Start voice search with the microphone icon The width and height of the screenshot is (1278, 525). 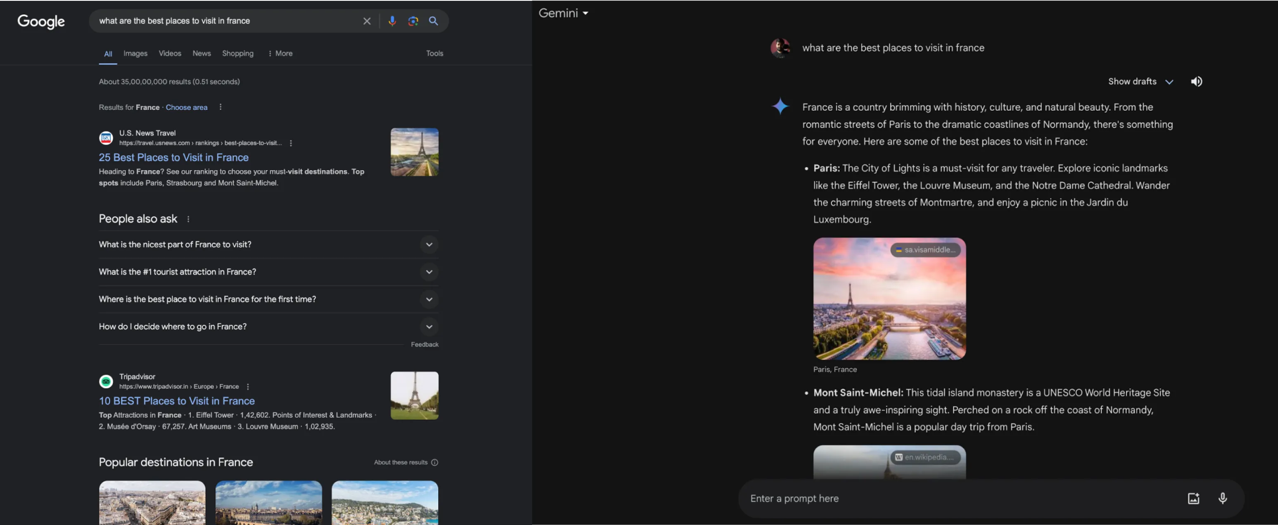tap(392, 21)
